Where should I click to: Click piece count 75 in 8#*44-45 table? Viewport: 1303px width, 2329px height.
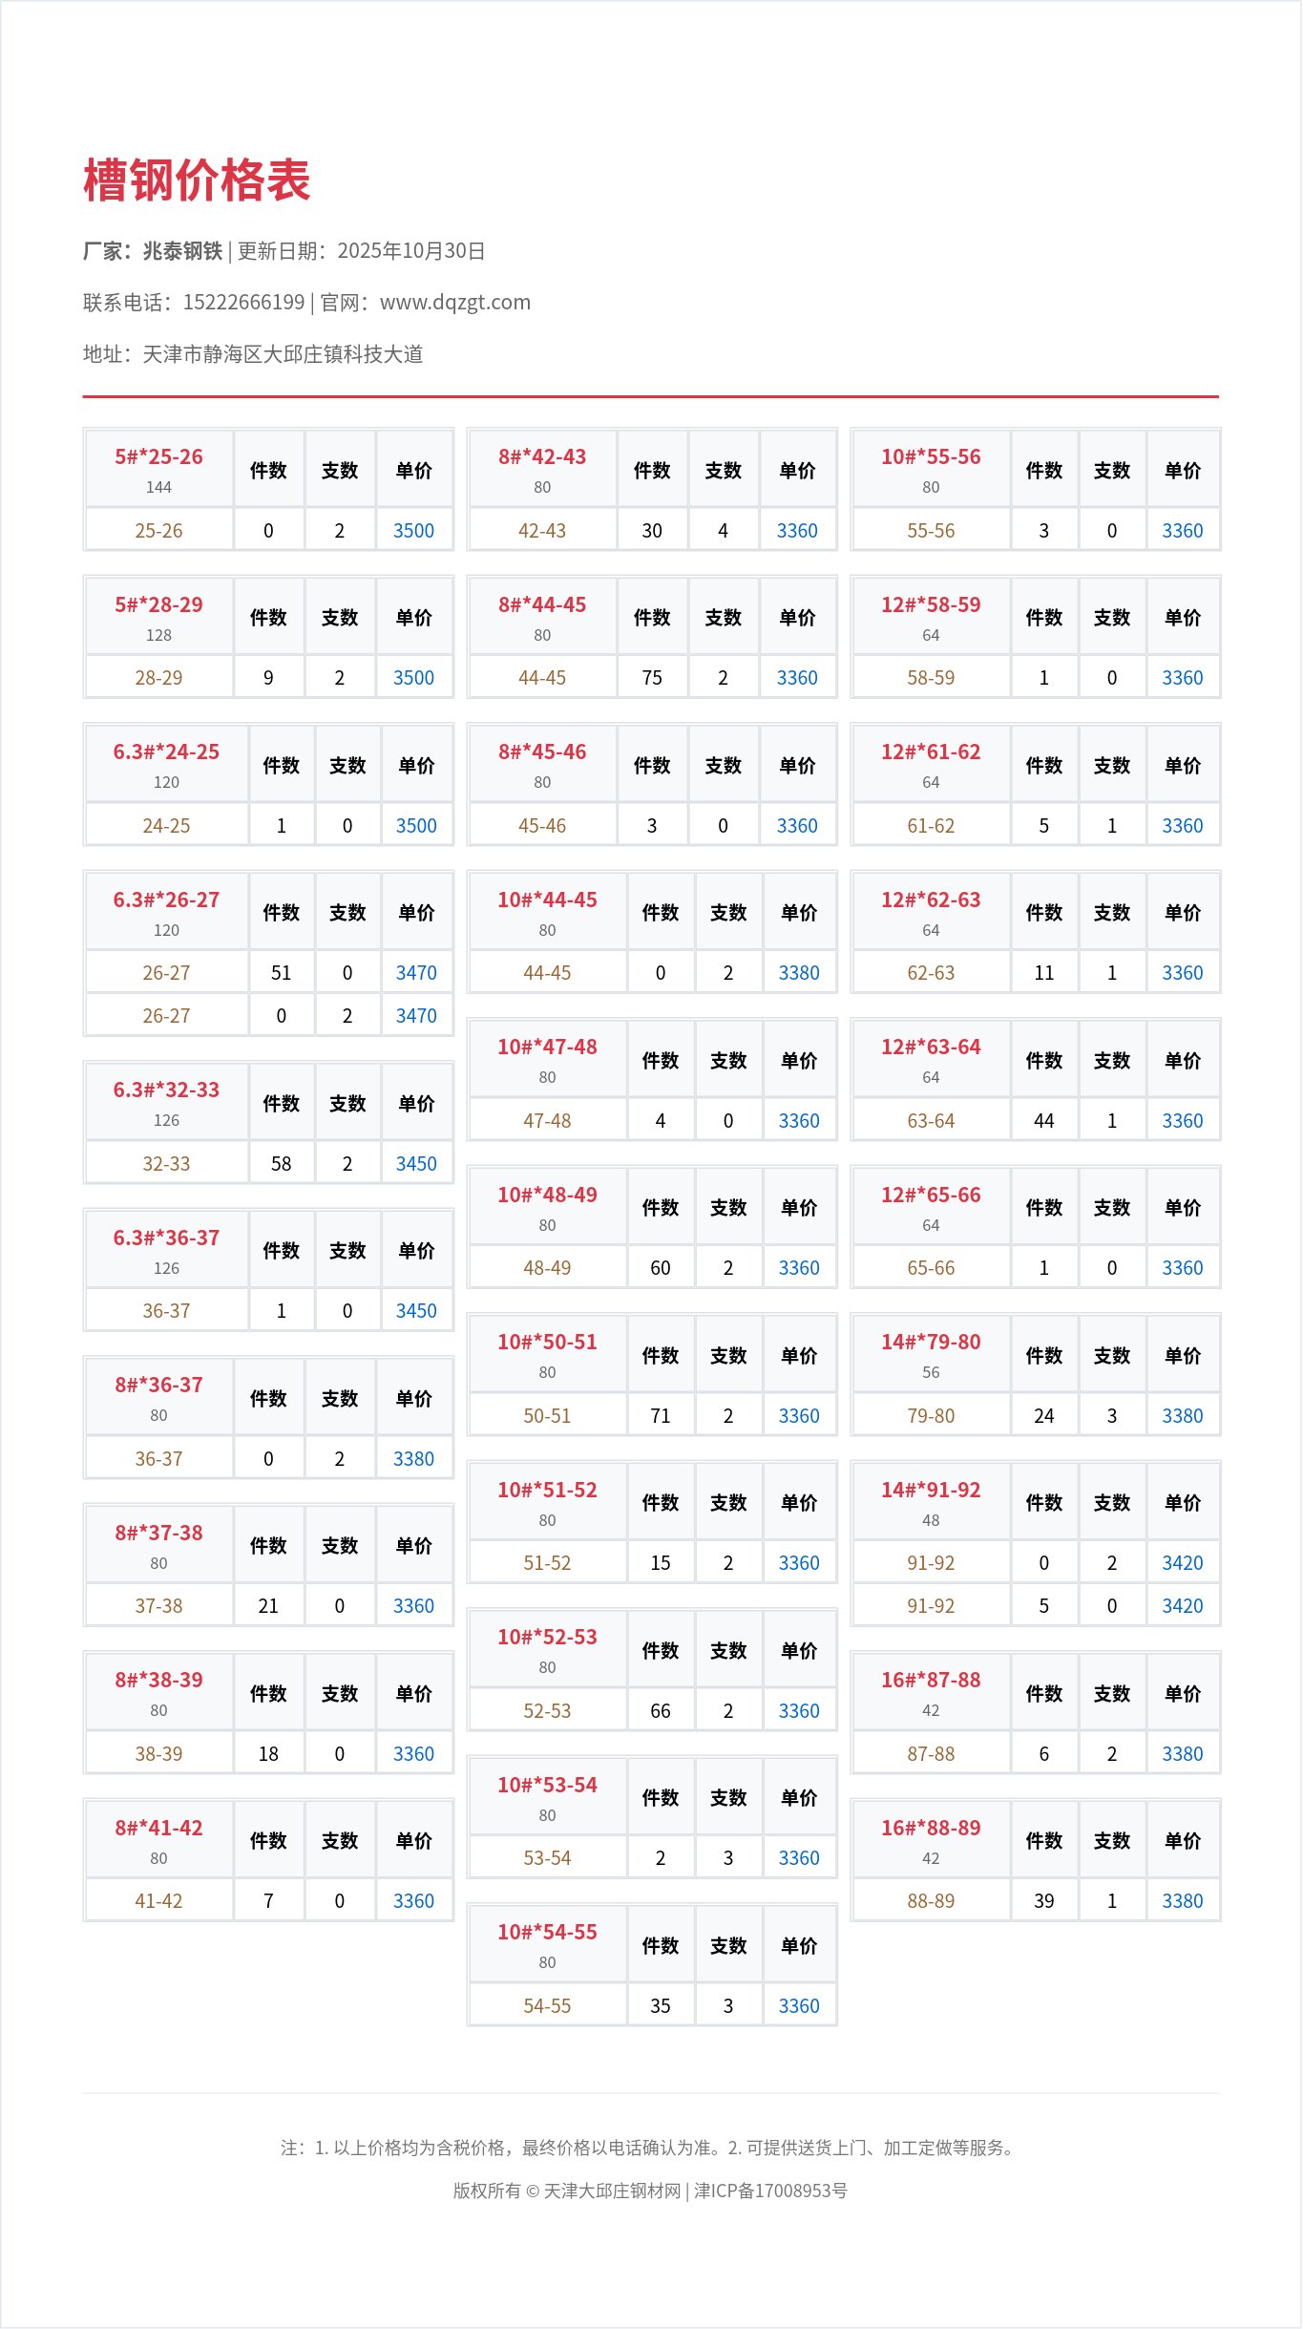click(652, 678)
